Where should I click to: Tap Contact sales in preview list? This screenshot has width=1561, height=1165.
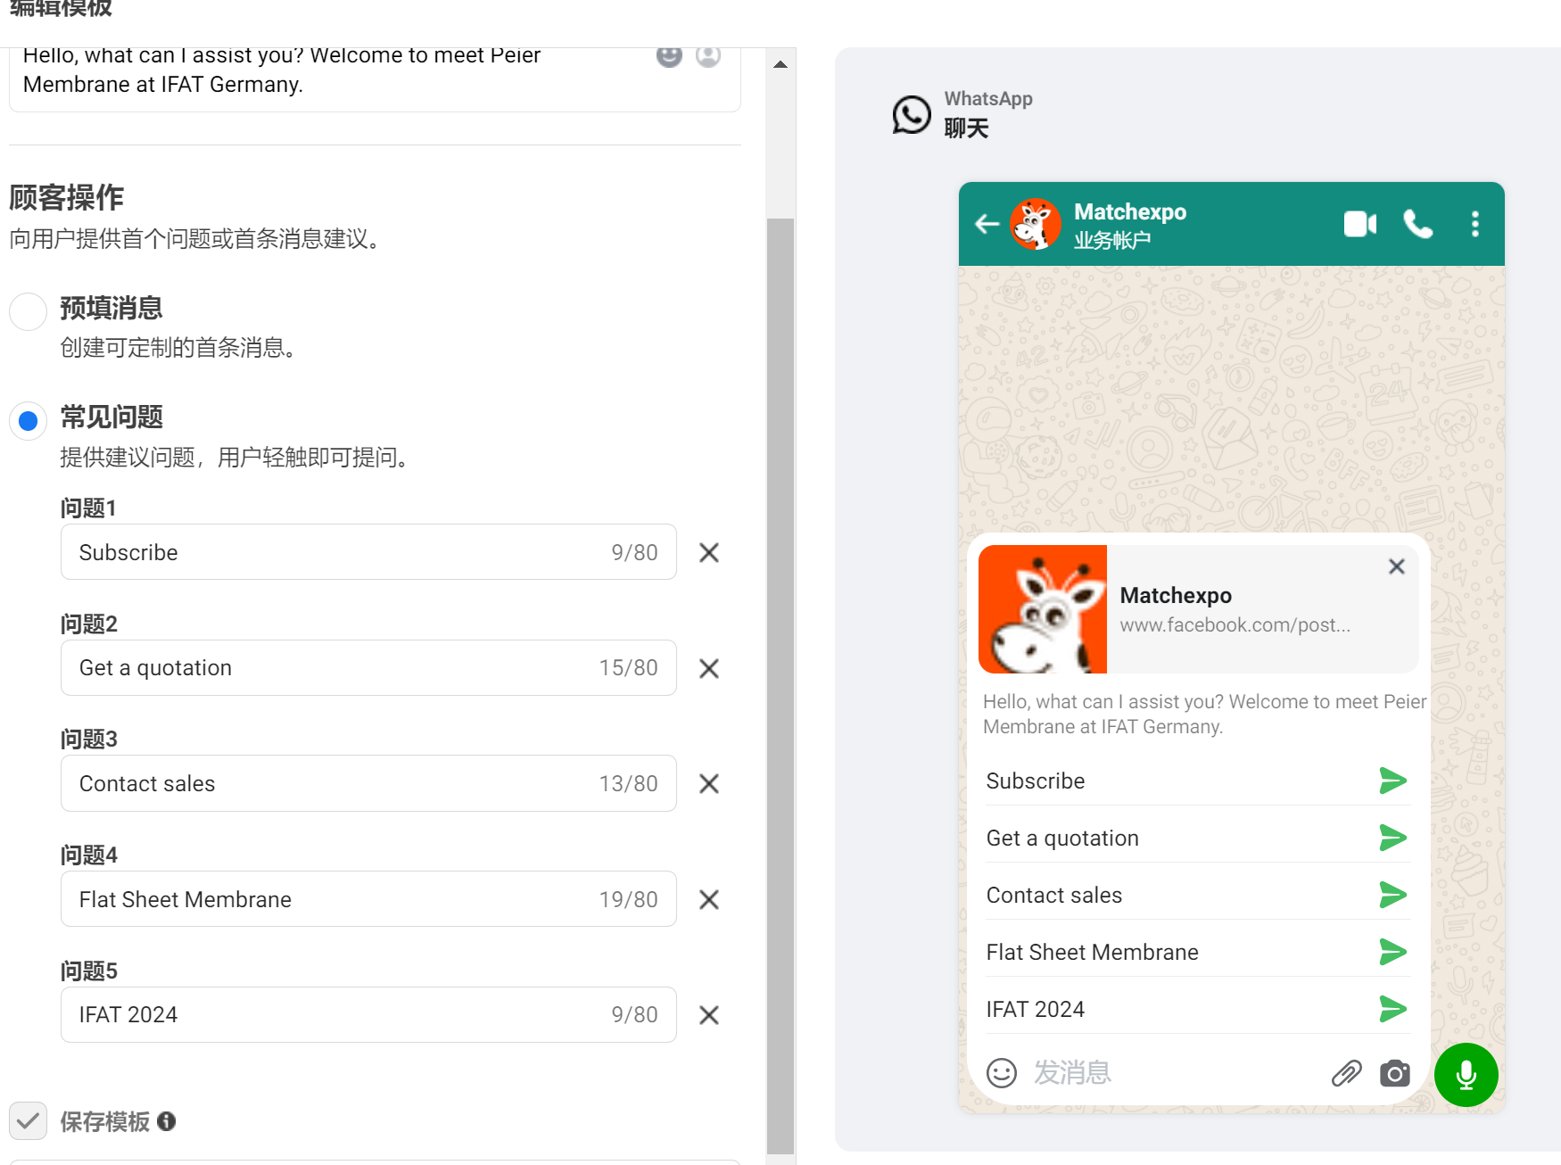pos(1054,895)
